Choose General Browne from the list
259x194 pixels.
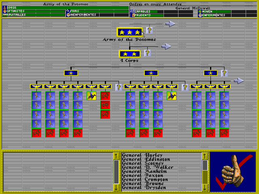coord(143,183)
